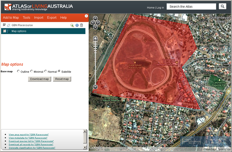
Task: Uncheck the QBN Racecourse layer checkbox
Action: 4,25
